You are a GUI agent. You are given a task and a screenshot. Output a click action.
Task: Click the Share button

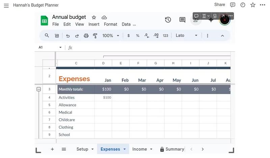coord(219,5)
